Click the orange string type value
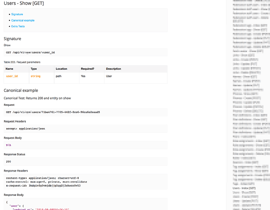270x210 pixels. pos(35,76)
